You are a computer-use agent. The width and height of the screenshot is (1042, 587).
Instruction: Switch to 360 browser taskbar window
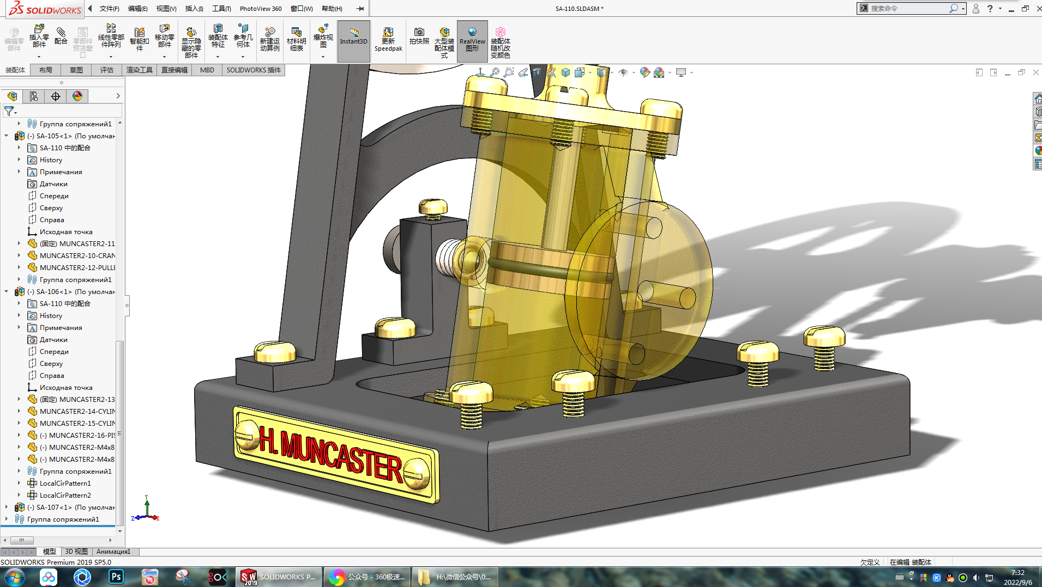366,577
